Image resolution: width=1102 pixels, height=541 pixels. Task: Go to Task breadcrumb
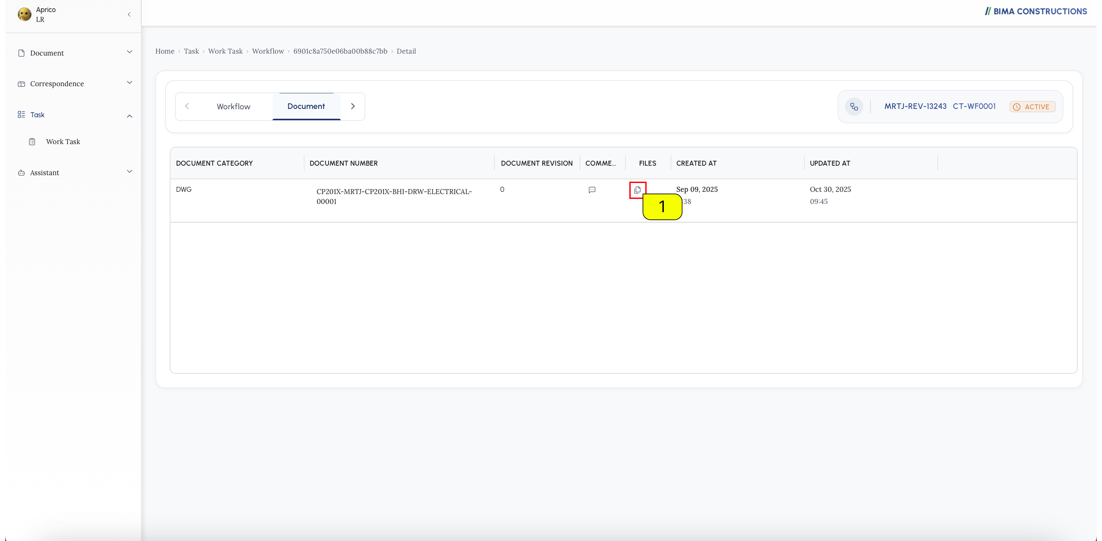191,51
